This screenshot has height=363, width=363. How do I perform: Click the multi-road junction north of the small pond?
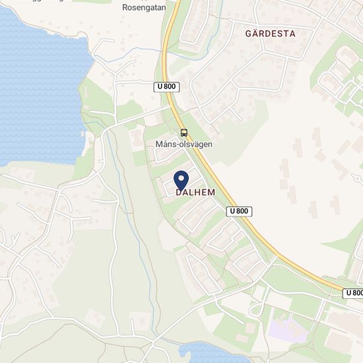click(153, 342)
